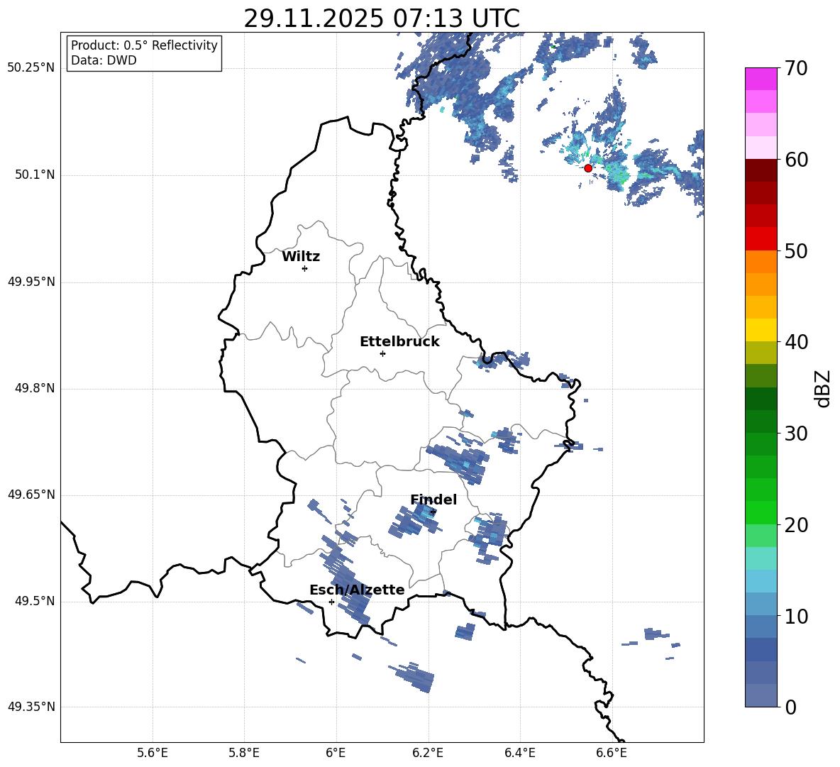Click the 6.4°E longitude label
The height and width of the screenshot is (767, 840).
click(519, 754)
